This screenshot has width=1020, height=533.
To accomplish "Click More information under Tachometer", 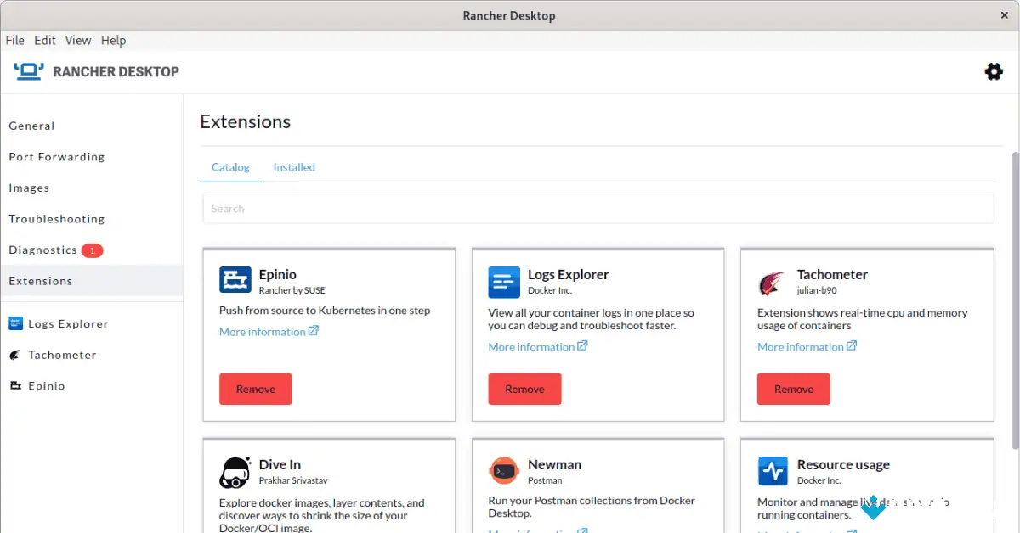I will point(802,346).
